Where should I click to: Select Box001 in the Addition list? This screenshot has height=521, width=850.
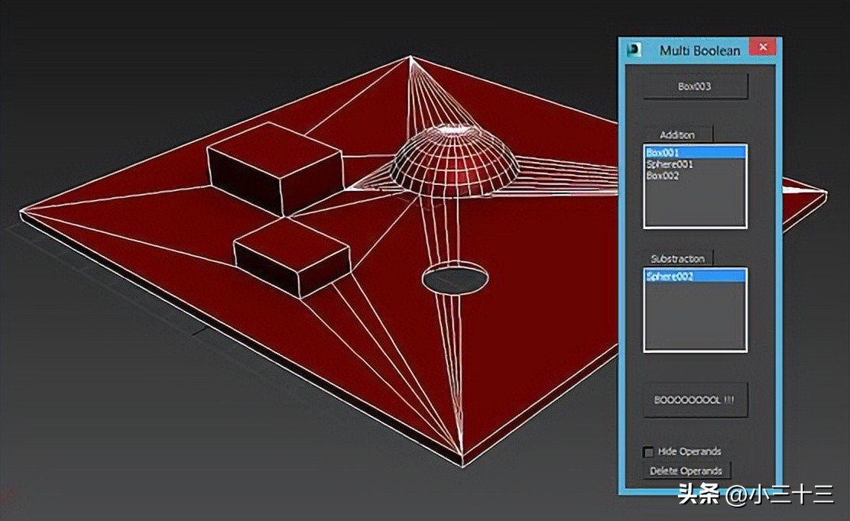[694, 153]
